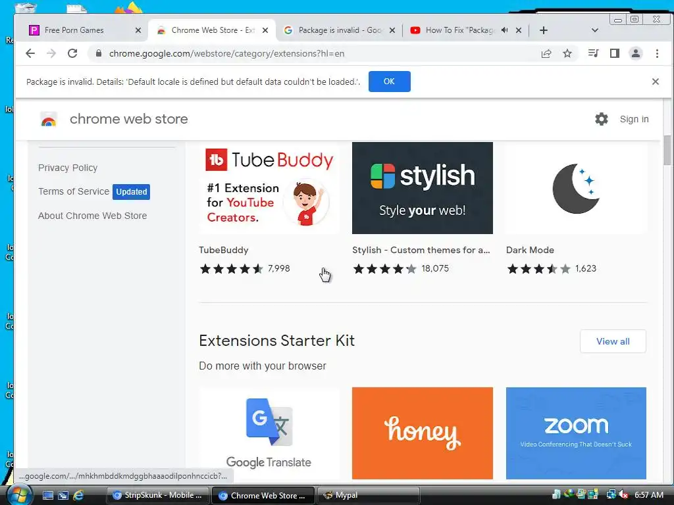Open the side panel icon
This screenshot has height=505, width=674.
615,53
